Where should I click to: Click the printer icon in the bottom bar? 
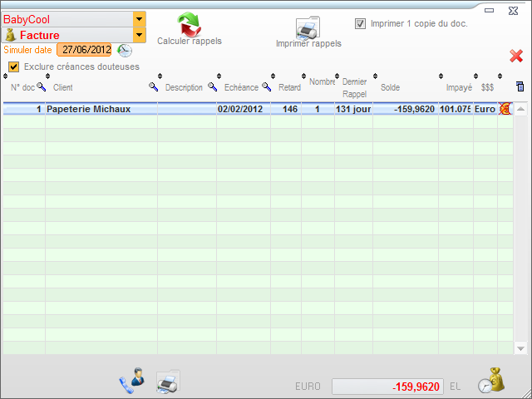point(168,382)
